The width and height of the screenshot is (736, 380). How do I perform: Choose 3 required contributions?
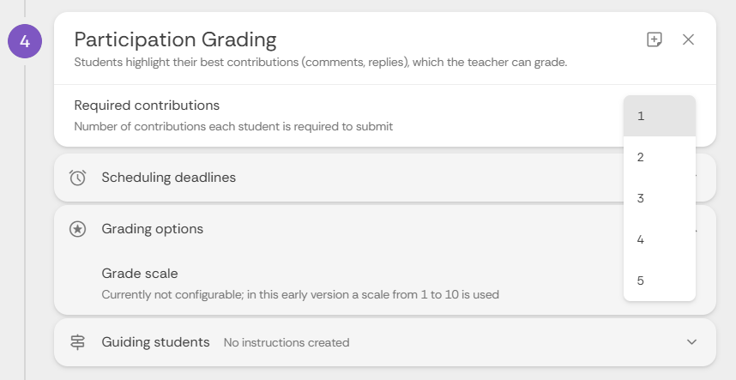pos(660,198)
